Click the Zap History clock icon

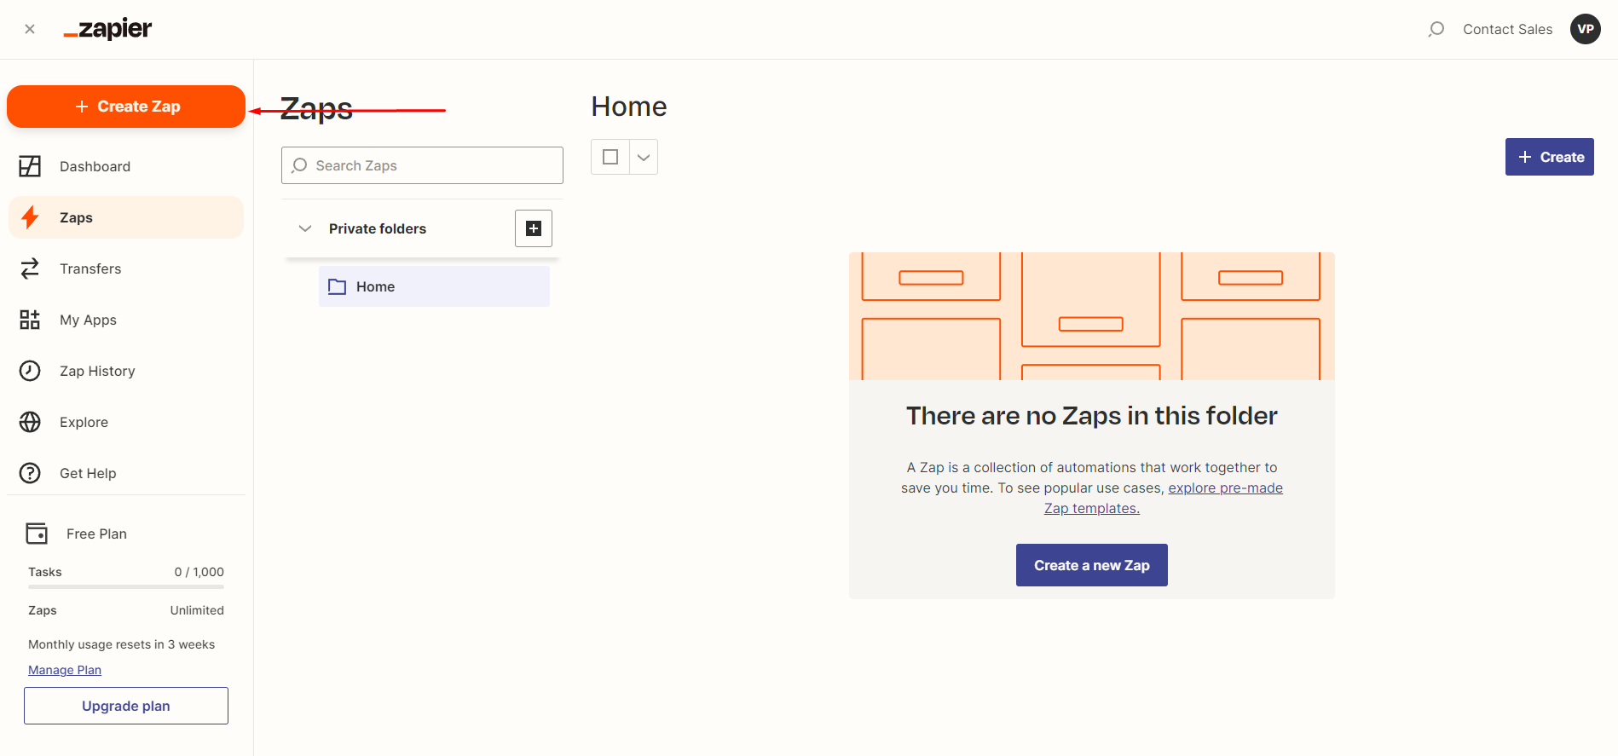click(x=30, y=371)
